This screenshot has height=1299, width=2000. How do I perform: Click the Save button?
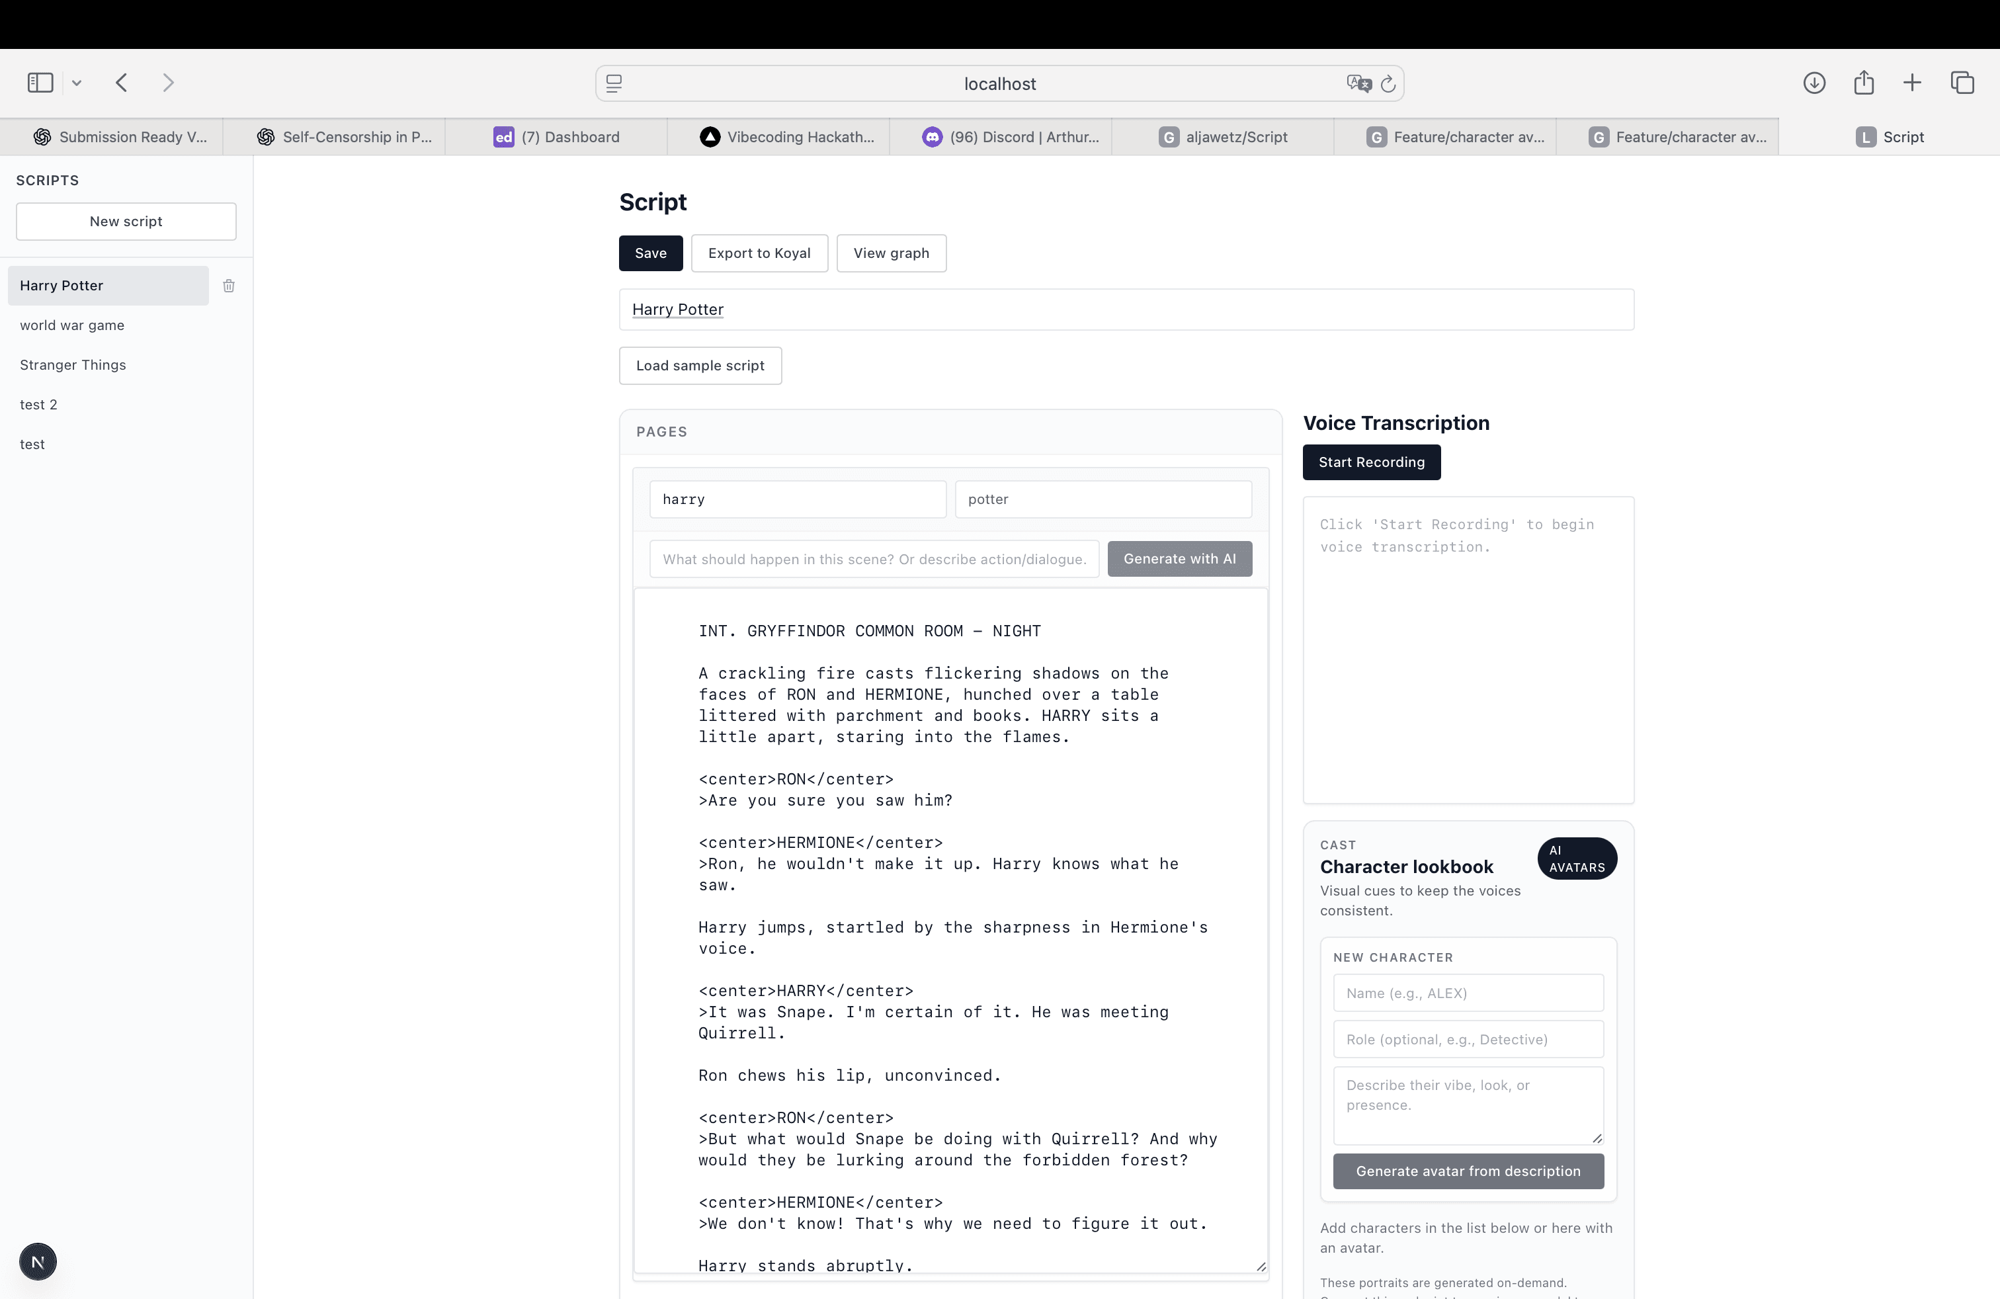(650, 253)
